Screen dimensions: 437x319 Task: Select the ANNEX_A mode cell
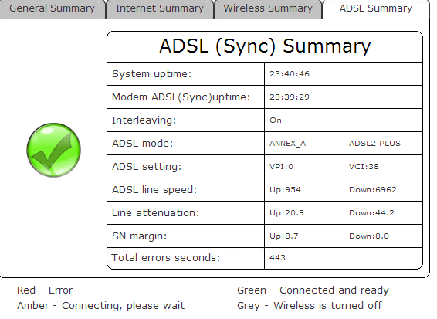[304, 144]
